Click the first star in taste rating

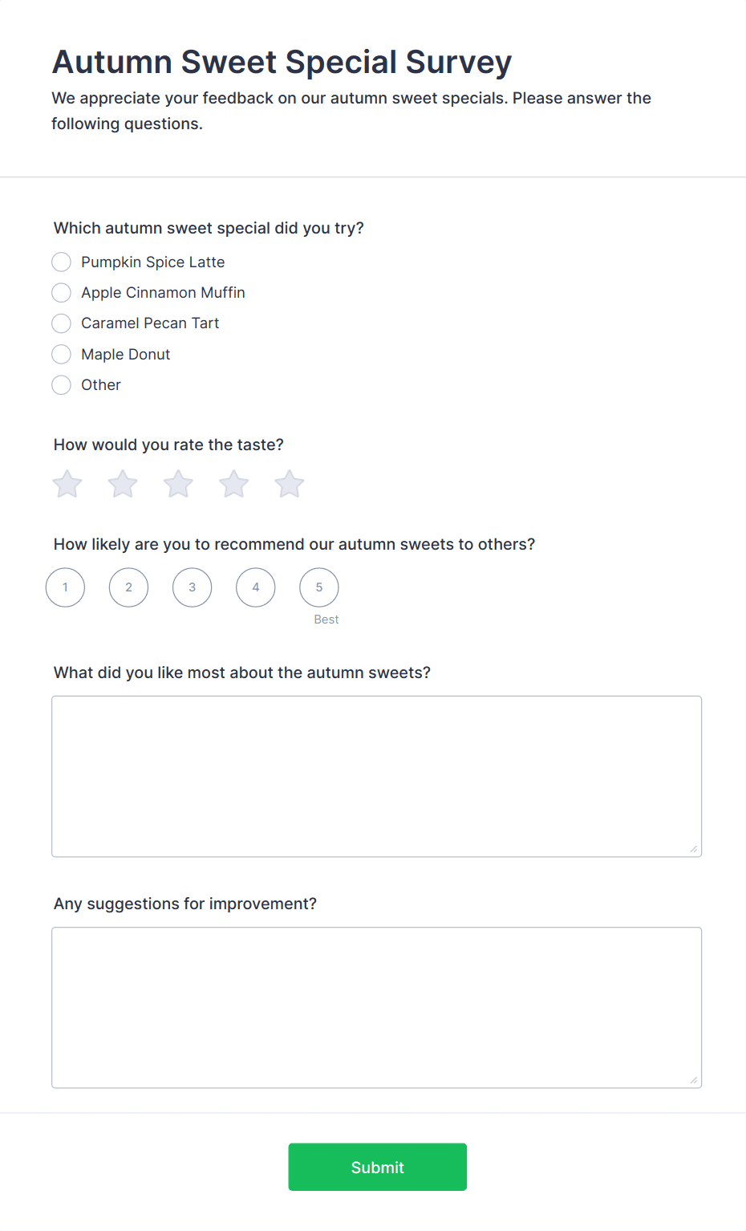point(67,484)
